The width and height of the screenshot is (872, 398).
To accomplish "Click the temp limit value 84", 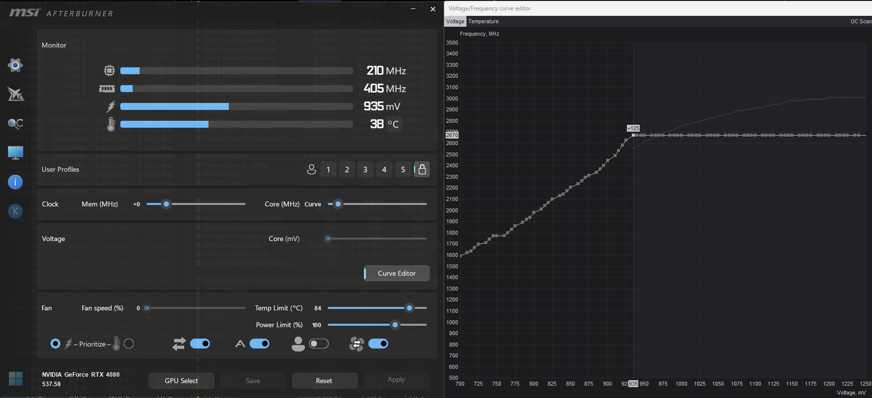I will 318,308.
